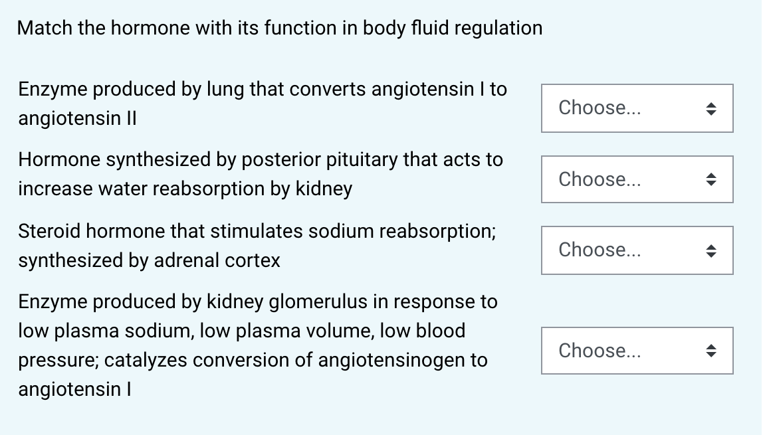
Task: Click the arrow icon for steroid hormone row
Action: tap(711, 250)
